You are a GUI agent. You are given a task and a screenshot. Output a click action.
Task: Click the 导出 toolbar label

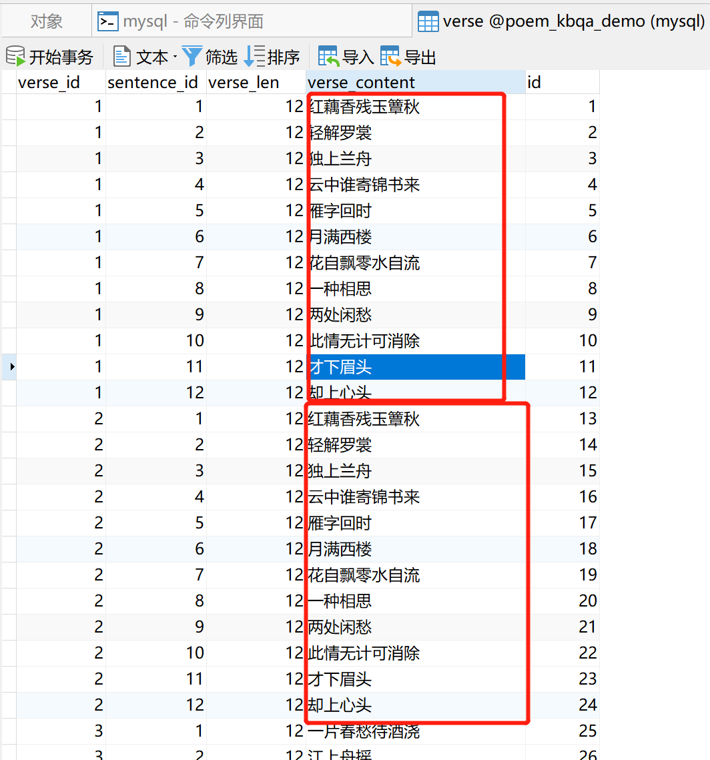(419, 57)
